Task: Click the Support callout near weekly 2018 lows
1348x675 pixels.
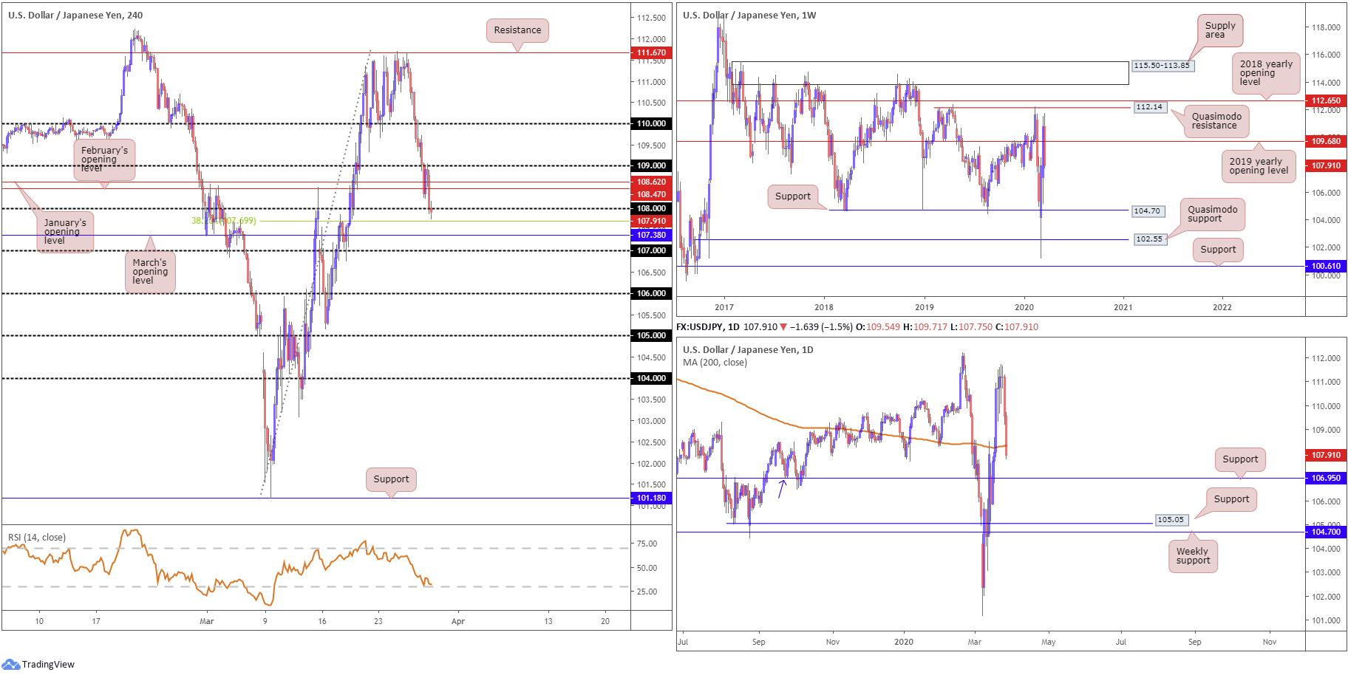Action: [793, 196]
